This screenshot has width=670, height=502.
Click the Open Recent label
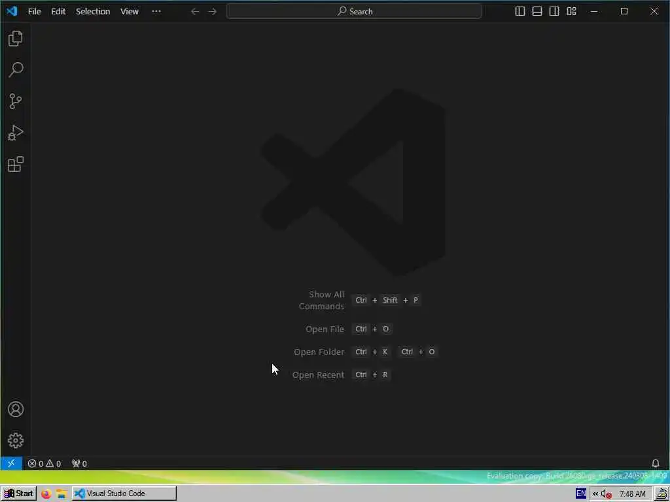318,375
